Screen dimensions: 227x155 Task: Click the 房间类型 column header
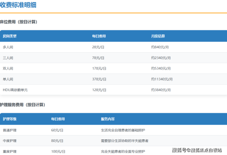[10, 36]
